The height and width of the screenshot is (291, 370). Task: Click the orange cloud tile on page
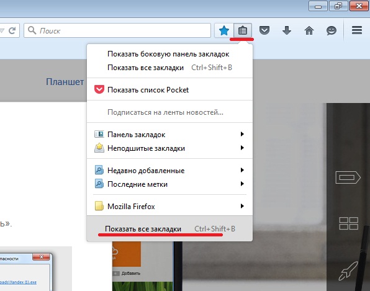click(127, 254)
